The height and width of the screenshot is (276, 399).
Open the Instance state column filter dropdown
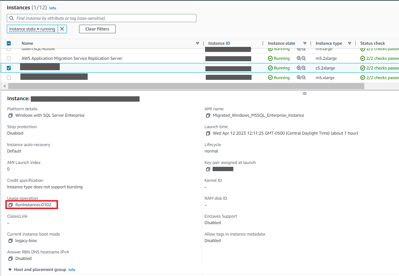(x=305, y=43)
